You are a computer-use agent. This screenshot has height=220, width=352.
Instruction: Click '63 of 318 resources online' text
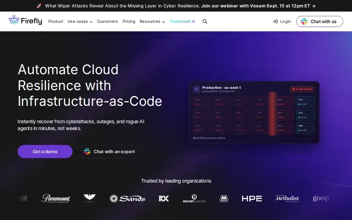pyautogui.click(x=209, y=138)
